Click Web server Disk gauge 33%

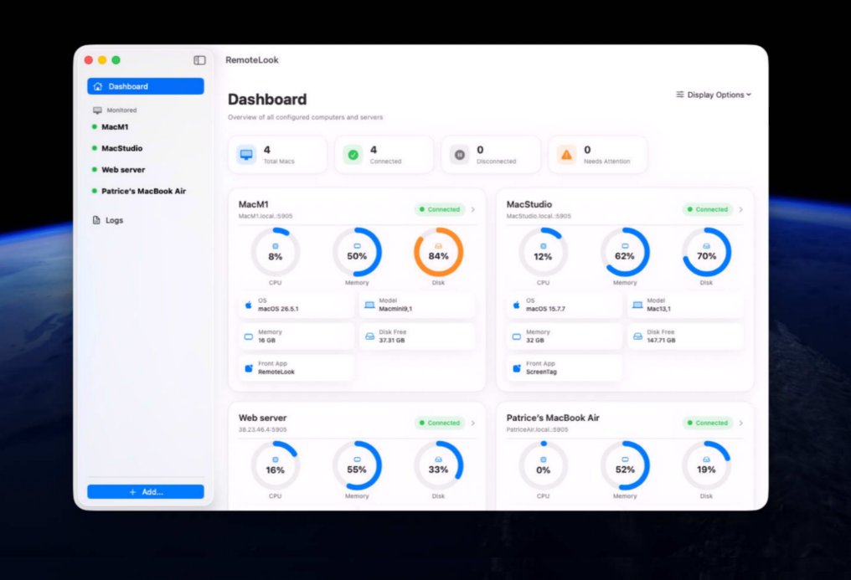439,466
